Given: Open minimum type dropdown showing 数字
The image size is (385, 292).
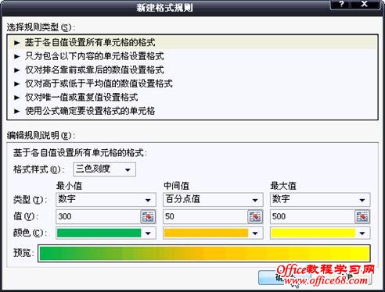Looking at the screenshot, I should click(106, 200).
